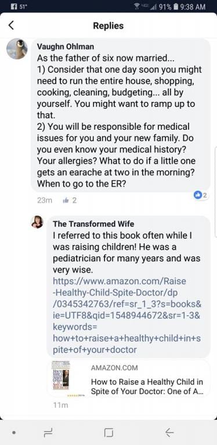Tap the navigation bar dot toggle
Viewport: 217px width, 445px height.
(14, 432)
